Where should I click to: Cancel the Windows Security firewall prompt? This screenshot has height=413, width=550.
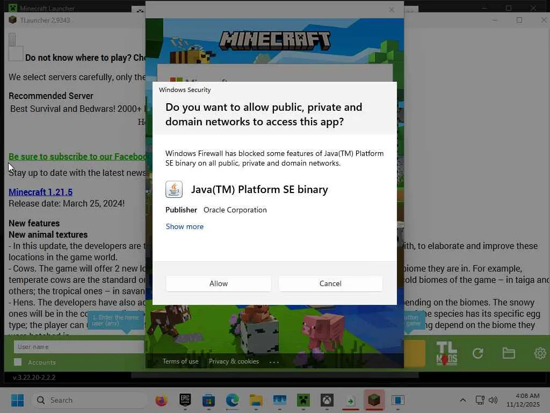(330, 283)
